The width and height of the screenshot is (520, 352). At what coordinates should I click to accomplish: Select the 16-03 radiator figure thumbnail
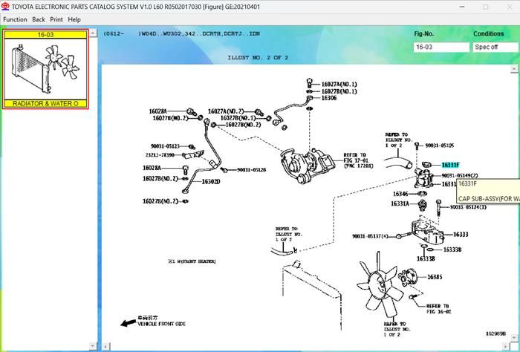(x=45, y=68)
